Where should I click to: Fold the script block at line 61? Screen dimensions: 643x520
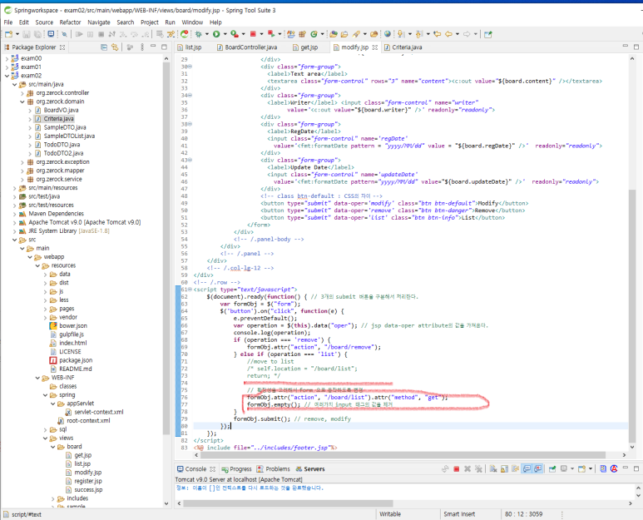coord(190,289)
